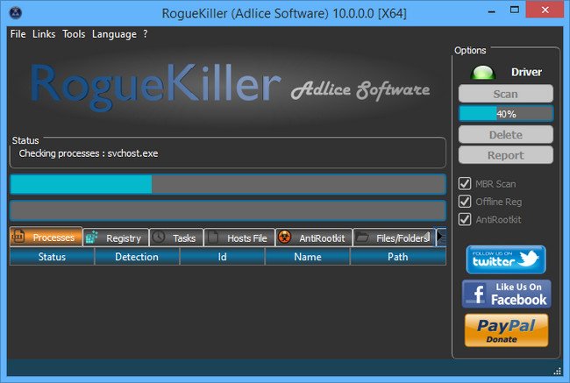Toggle the Offline Reg checkbox
570x383 pixels.
pos(465,202)
